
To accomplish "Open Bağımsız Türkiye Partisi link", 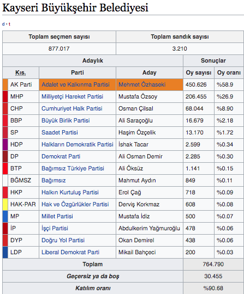I will [x=73, y=168].
